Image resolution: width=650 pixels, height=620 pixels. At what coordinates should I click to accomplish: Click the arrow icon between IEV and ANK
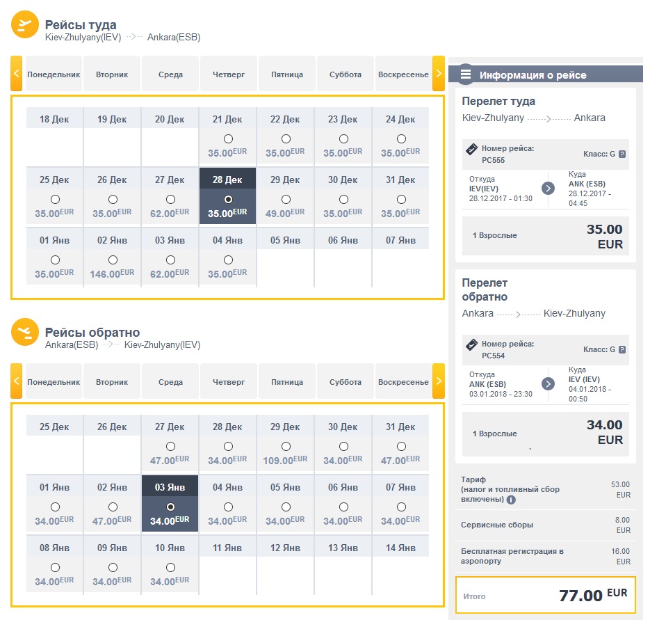tap(548, 188)
